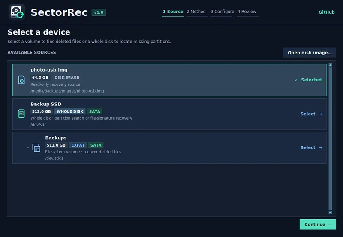
Task: Click the Read-only recovery source description
Action: [55, 84]
